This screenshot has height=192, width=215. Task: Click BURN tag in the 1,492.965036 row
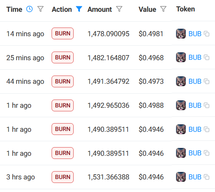coord(63,105)
